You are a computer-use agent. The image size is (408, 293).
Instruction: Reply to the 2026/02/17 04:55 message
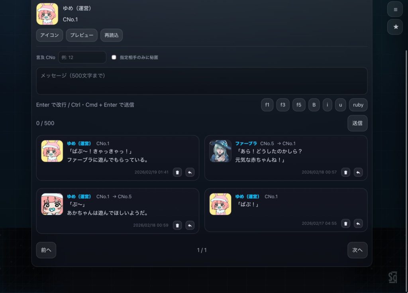coord(358,224)
